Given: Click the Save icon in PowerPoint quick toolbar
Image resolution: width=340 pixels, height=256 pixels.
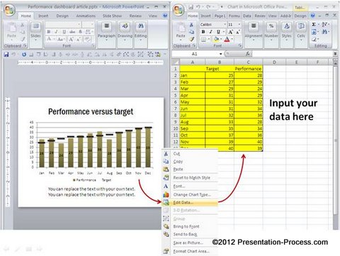Looking at the screenshot, I should [6, 55].
